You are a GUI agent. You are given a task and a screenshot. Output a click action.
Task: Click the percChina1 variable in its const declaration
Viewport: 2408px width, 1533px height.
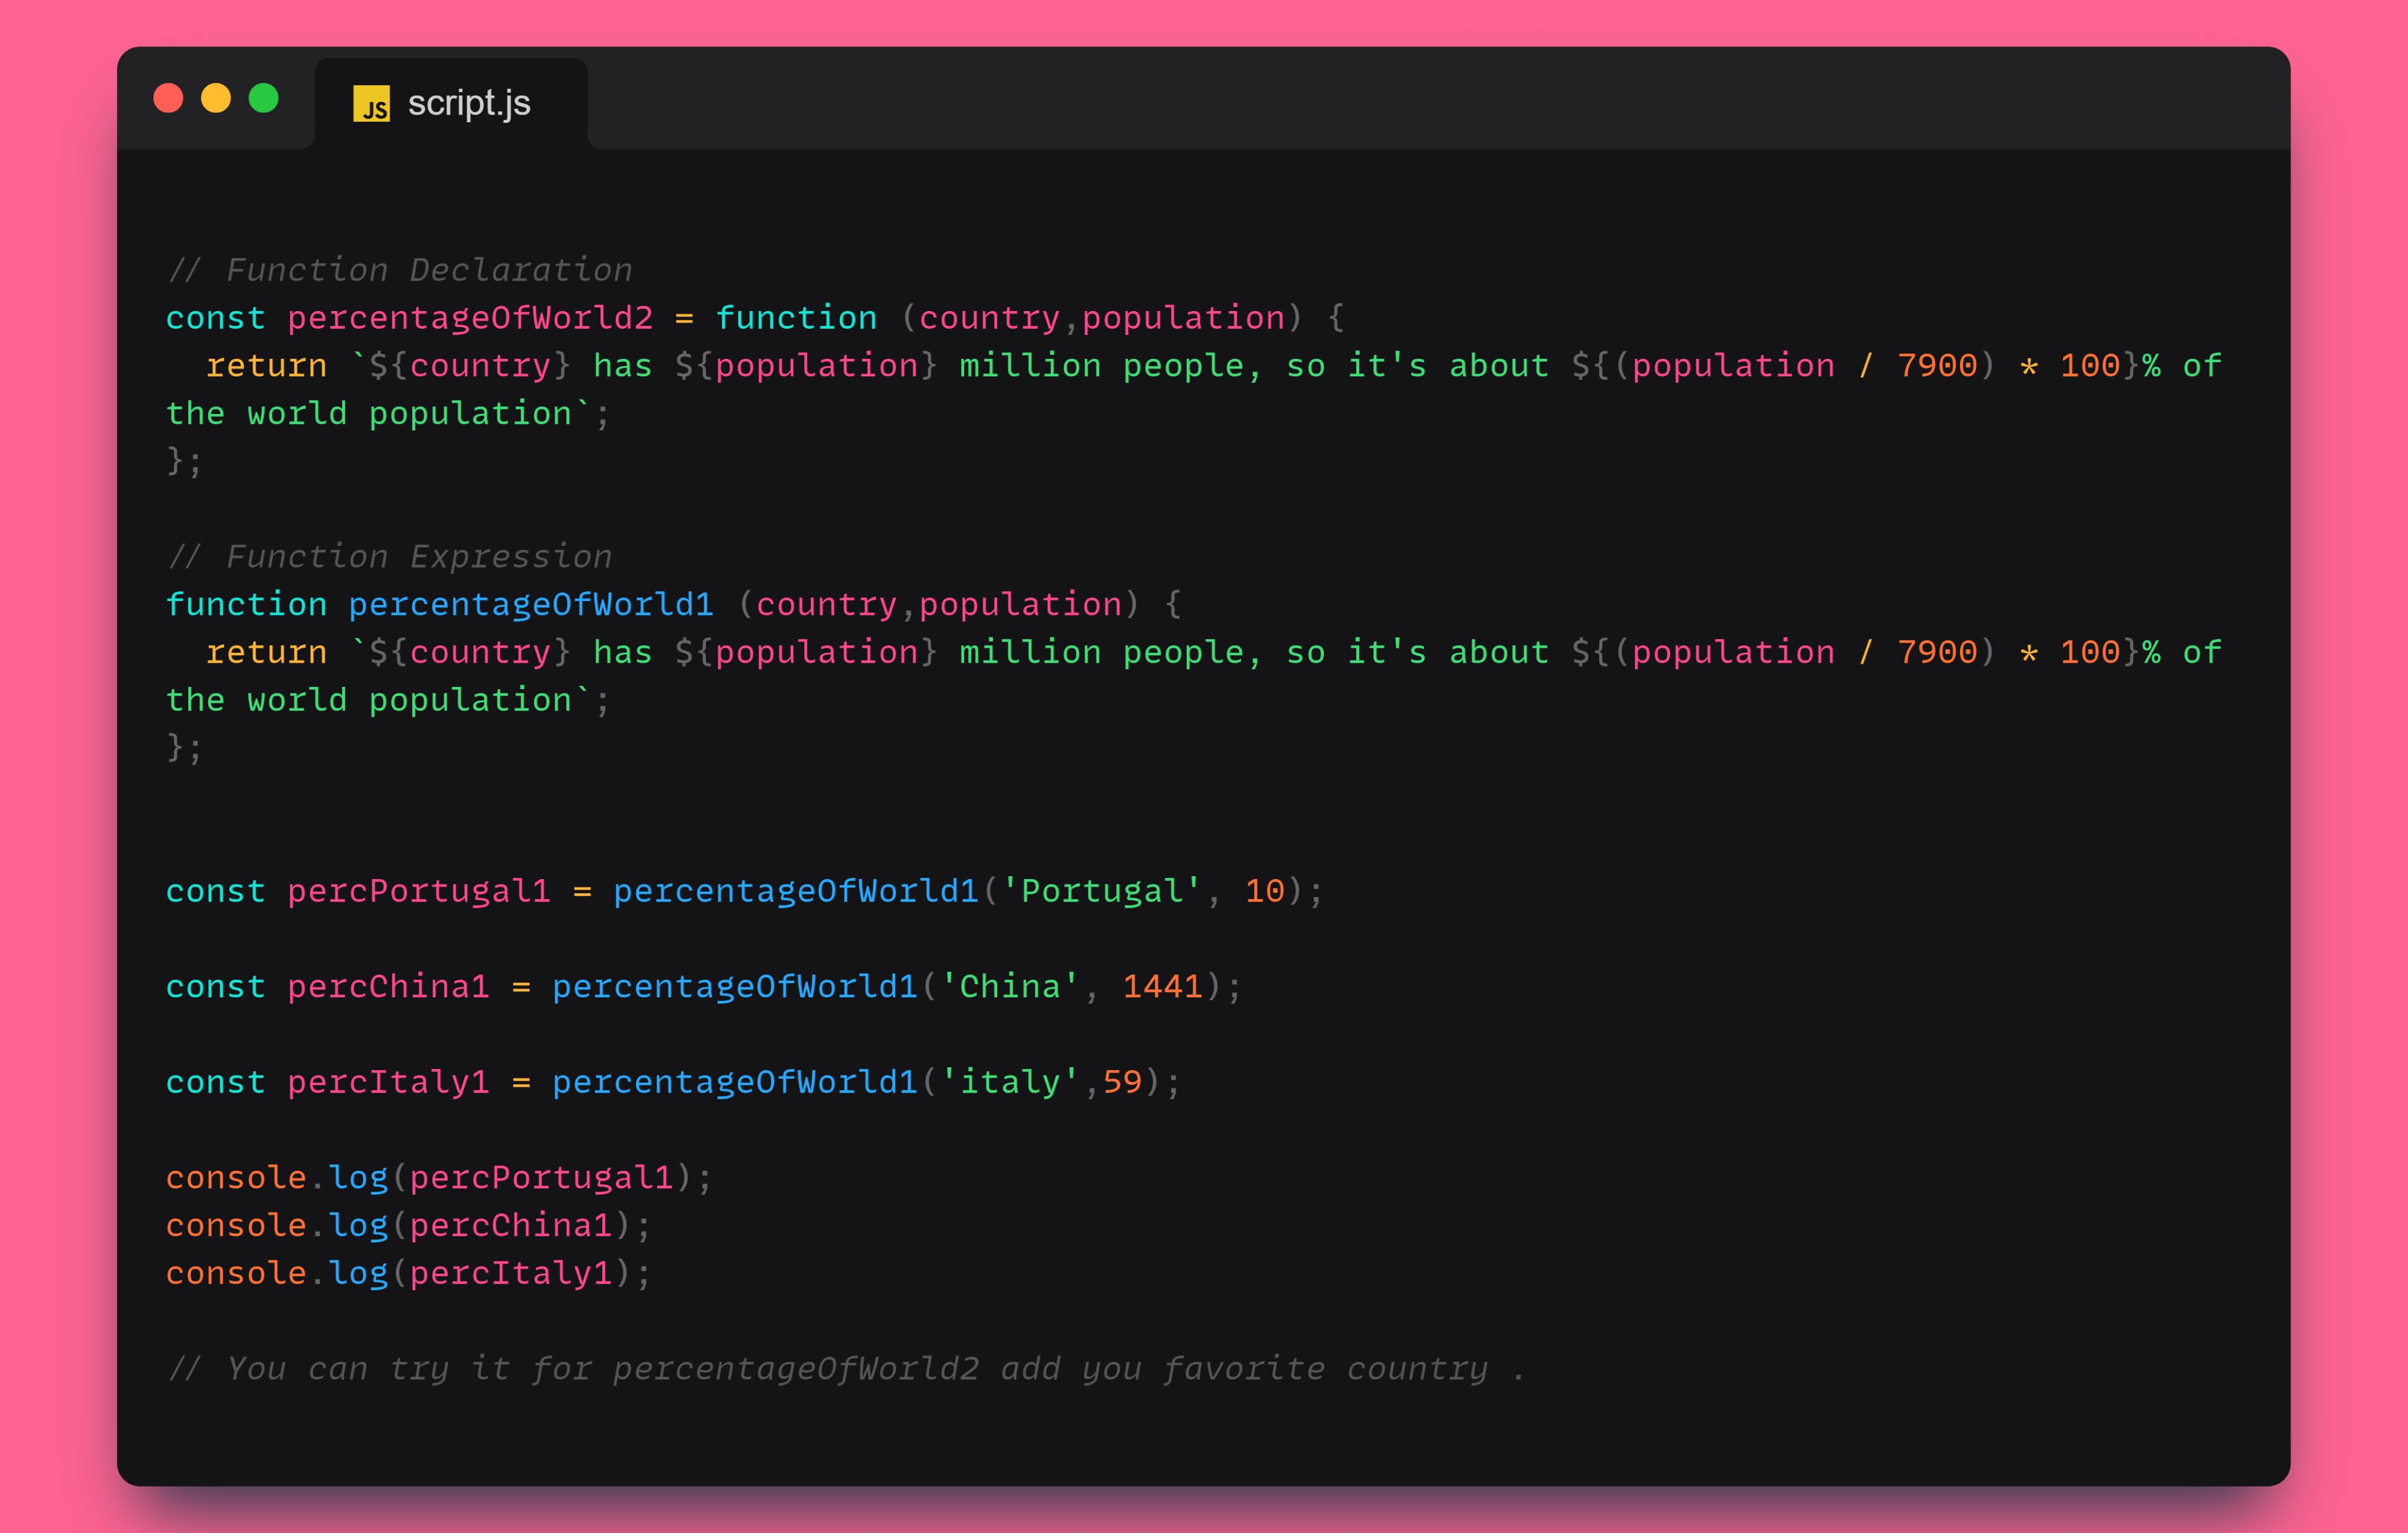388,987
